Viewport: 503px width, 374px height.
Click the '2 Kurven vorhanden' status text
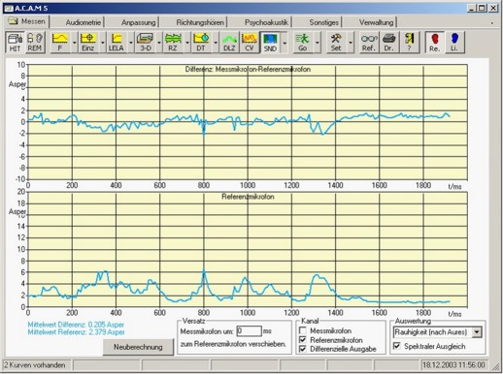pyautogui.click(x=35, y=365)
